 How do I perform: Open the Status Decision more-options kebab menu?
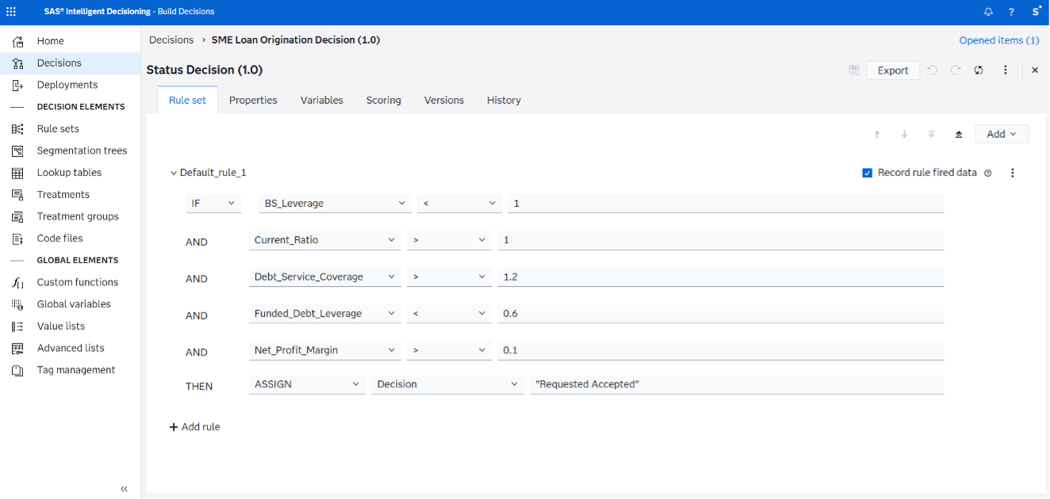(x=1006, y=70)
